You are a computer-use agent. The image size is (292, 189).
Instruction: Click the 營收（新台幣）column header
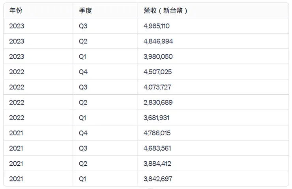(x=166, y=11)
